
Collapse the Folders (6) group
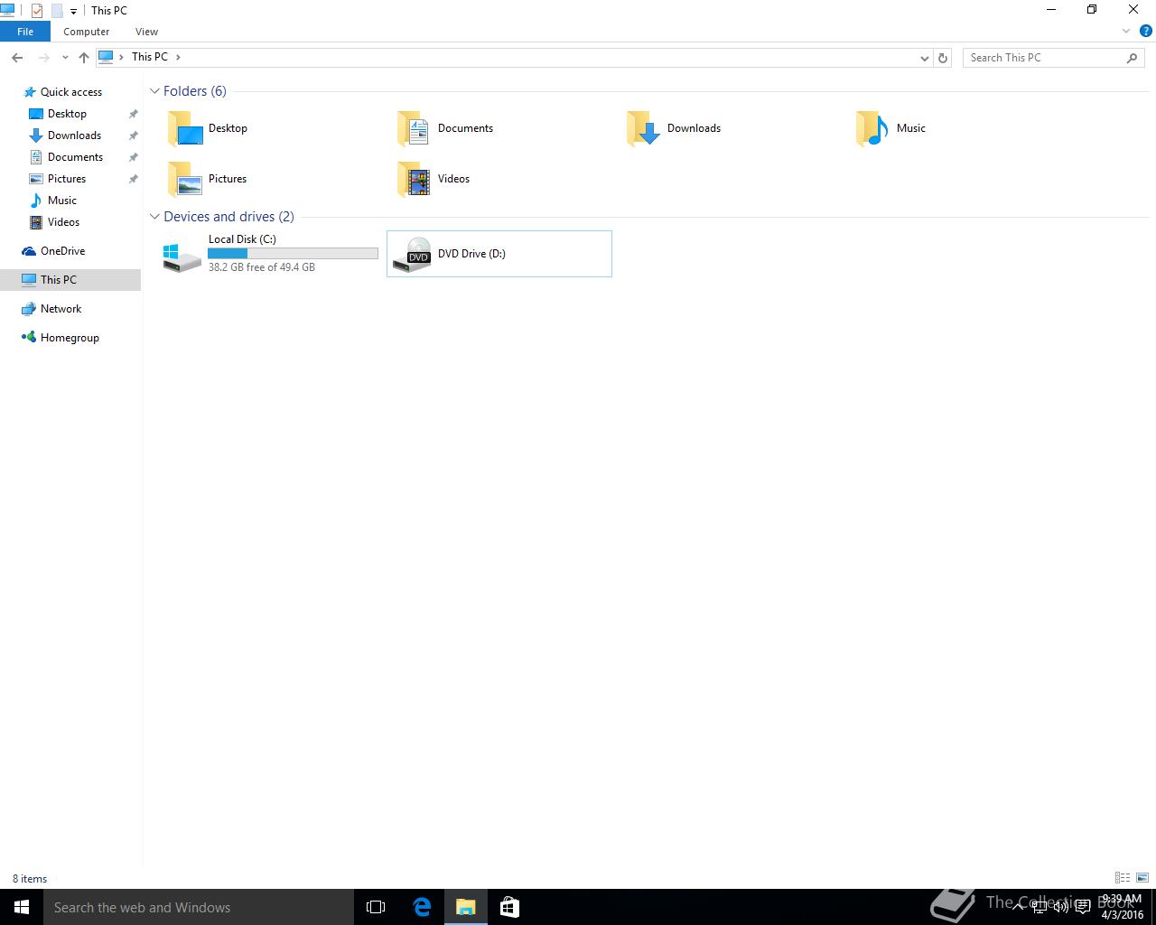tap(154, 91)
